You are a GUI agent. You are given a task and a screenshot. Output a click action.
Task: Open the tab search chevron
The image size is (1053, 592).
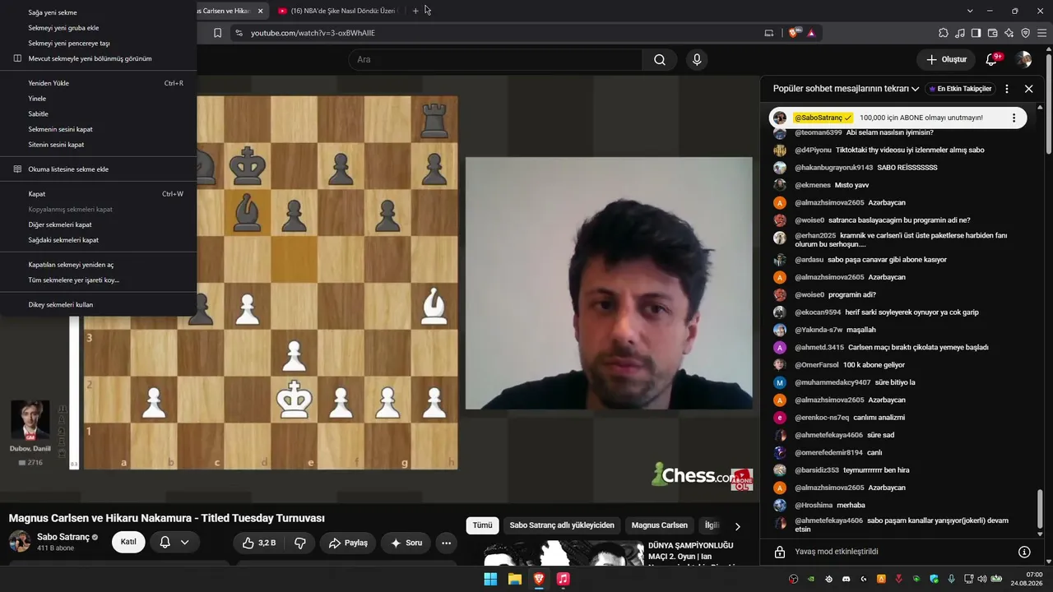[x=970, y=11]
